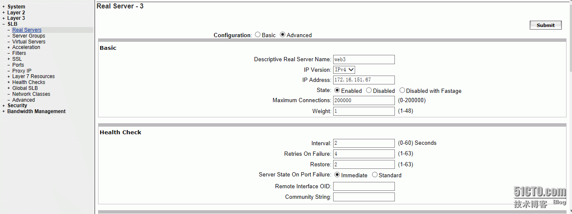Click the Layer 2 label in the tree
This screenshot has width=572, height=214.
click(x=16, y=13)
